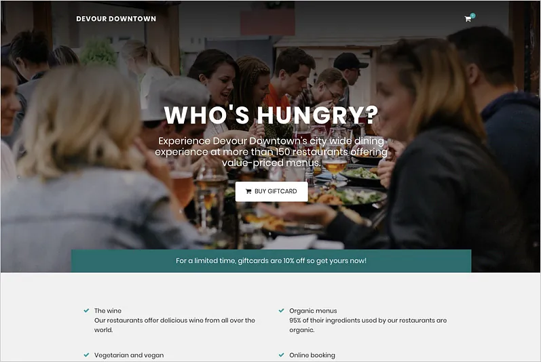Click the cart icon inside Buy Giftcard button
The image size is (541, 362).
(x=248, y=191)
